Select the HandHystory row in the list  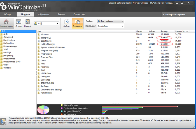(x=116, y=93)
